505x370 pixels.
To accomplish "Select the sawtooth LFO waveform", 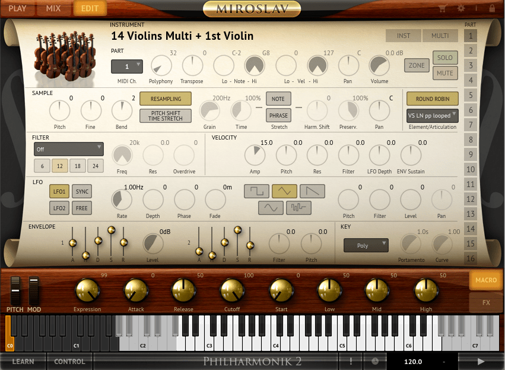I will click(312, 191).
